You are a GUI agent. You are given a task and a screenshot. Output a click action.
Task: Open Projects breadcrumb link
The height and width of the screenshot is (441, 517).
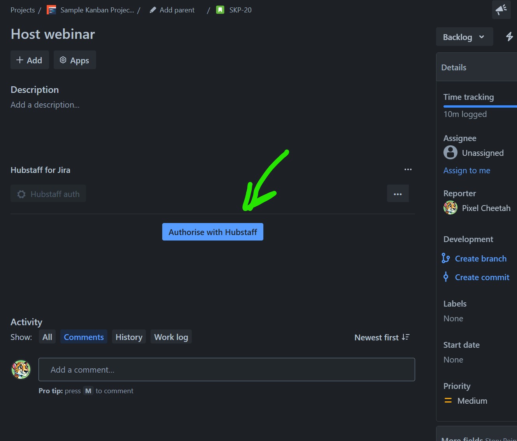(x=23, y=10)
